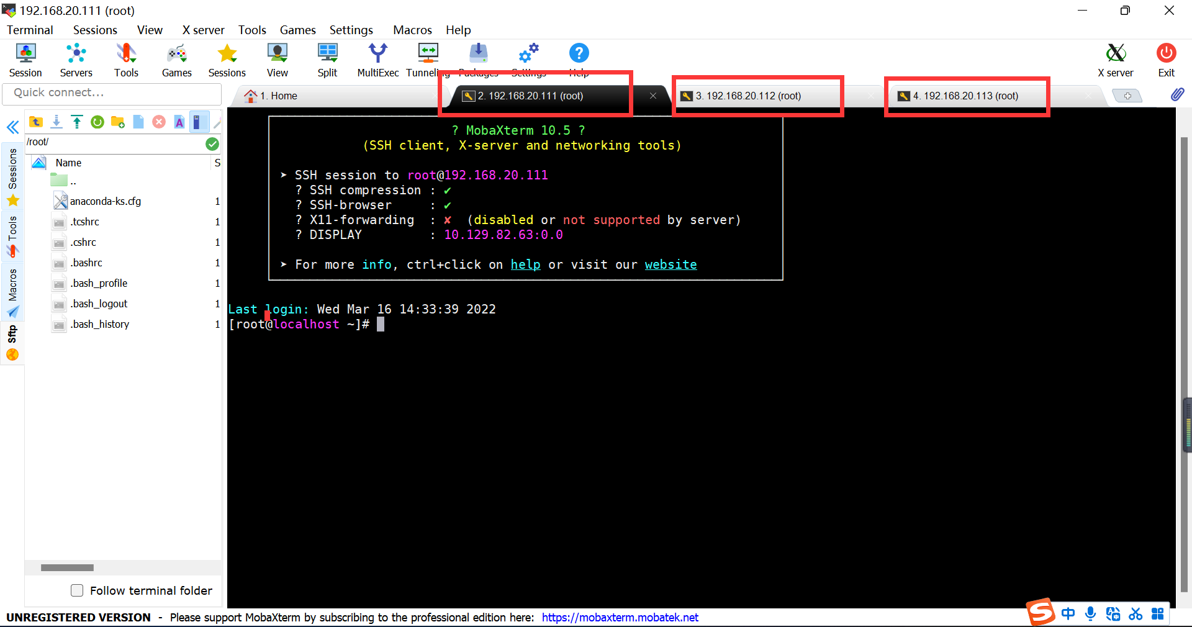The width and height of the screenshot is (1192, 627).
Task: Go to parent folder in SFTP toolbar
Action: (36, 122)
